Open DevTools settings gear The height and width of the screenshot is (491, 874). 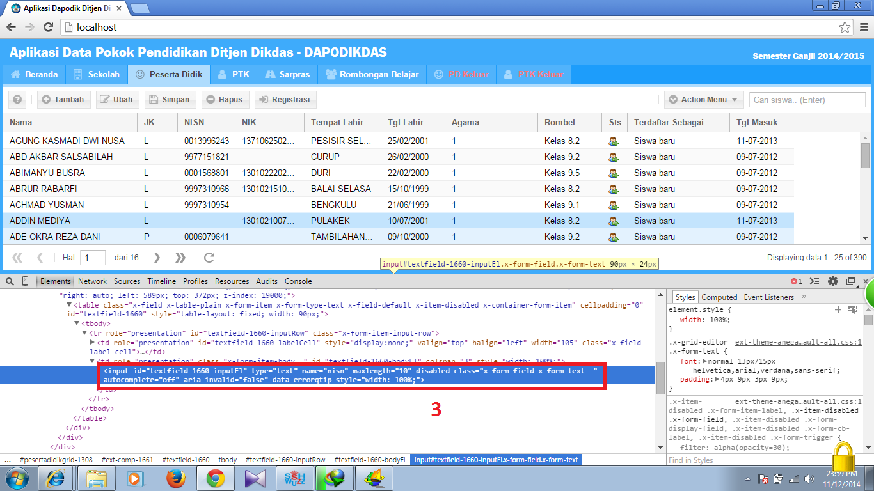pos(833,281)
